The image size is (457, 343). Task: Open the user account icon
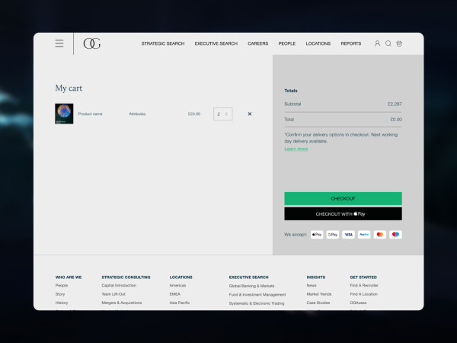[x=377, y=43]
